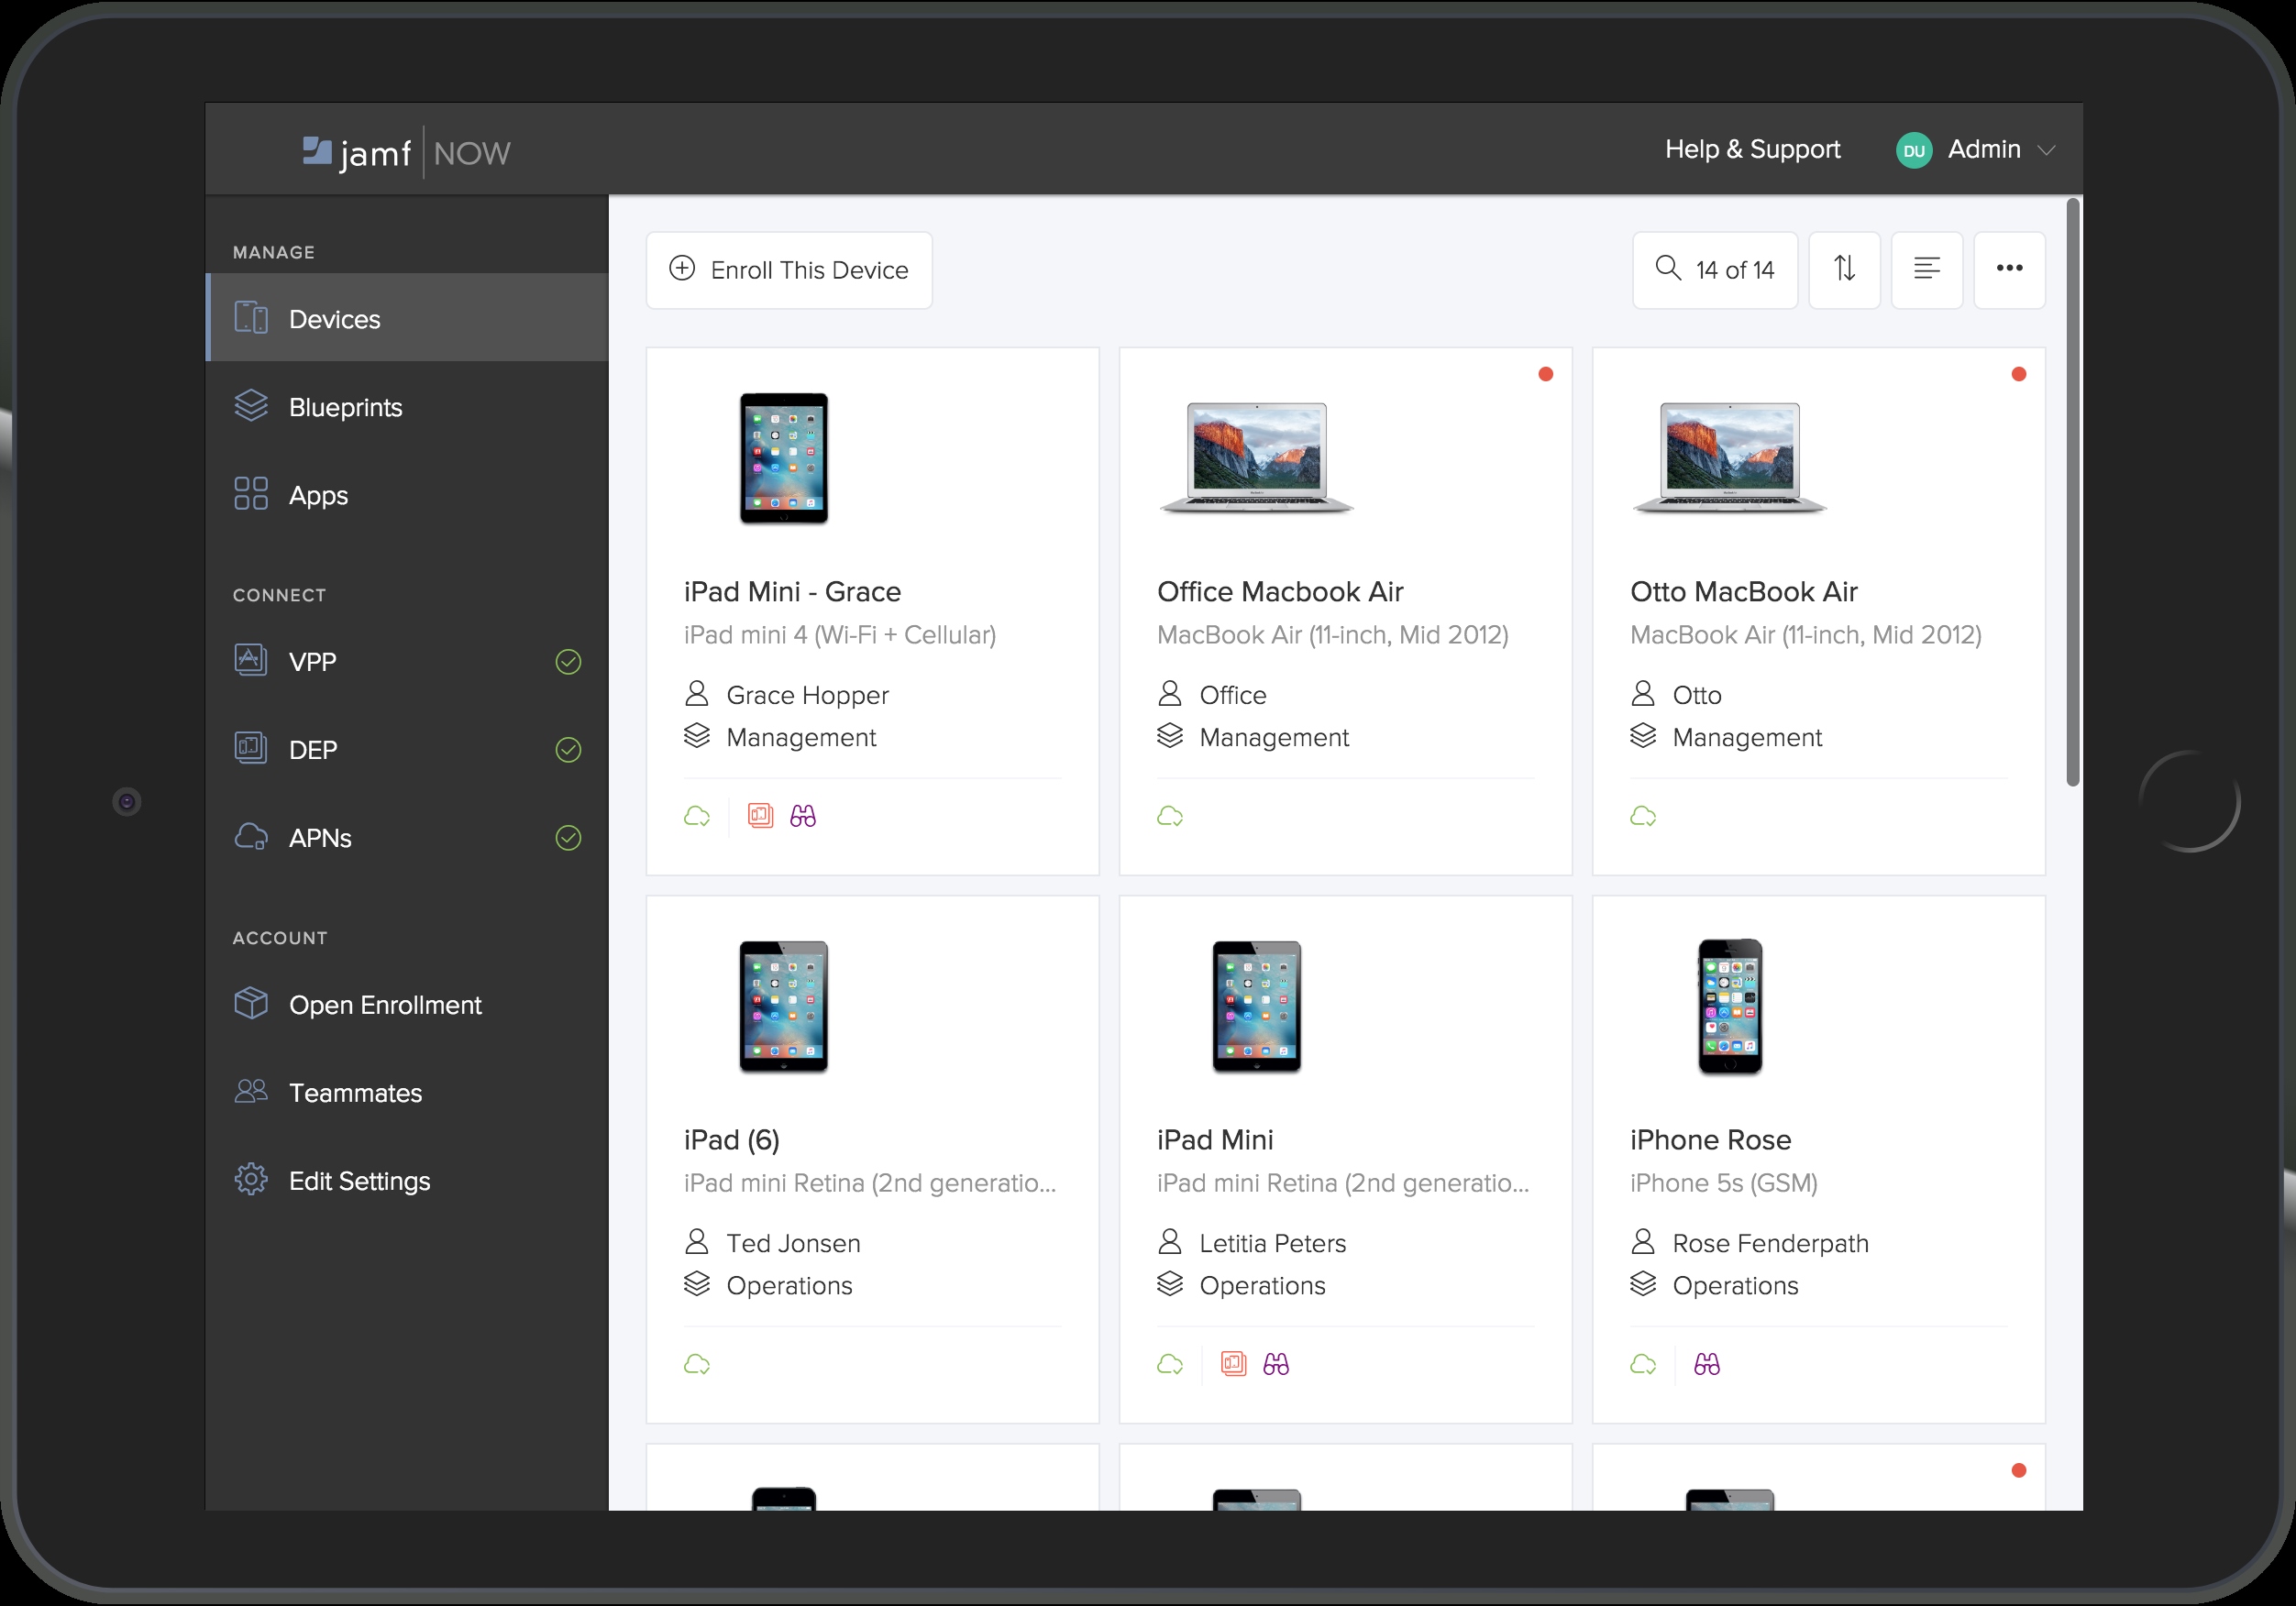Click VPP green checkmark status

click(568, 662)
